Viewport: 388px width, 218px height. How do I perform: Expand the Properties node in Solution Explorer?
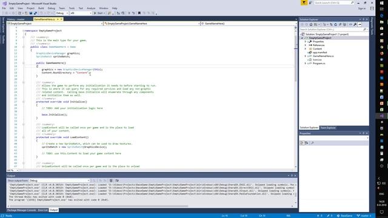306,42
